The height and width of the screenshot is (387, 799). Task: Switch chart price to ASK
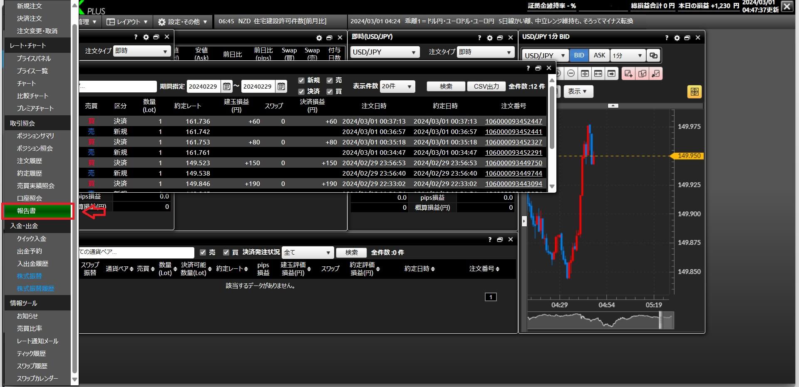[x=599, y=55]
